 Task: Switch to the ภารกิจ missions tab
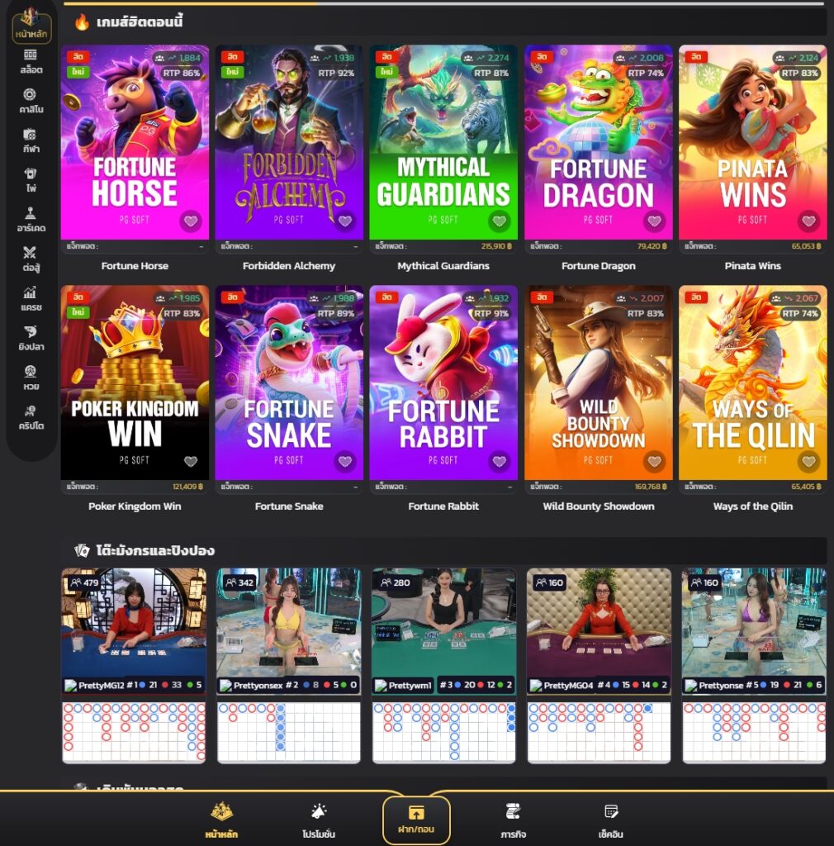coord(513,820)
